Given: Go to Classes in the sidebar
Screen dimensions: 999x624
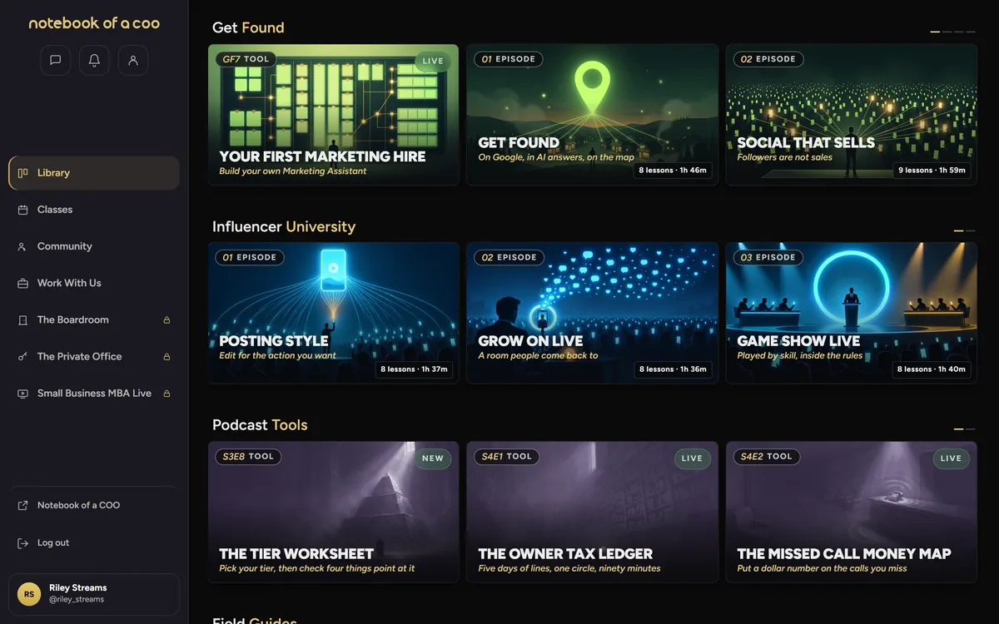Looking at the screenshot, I should coord(94,210).
